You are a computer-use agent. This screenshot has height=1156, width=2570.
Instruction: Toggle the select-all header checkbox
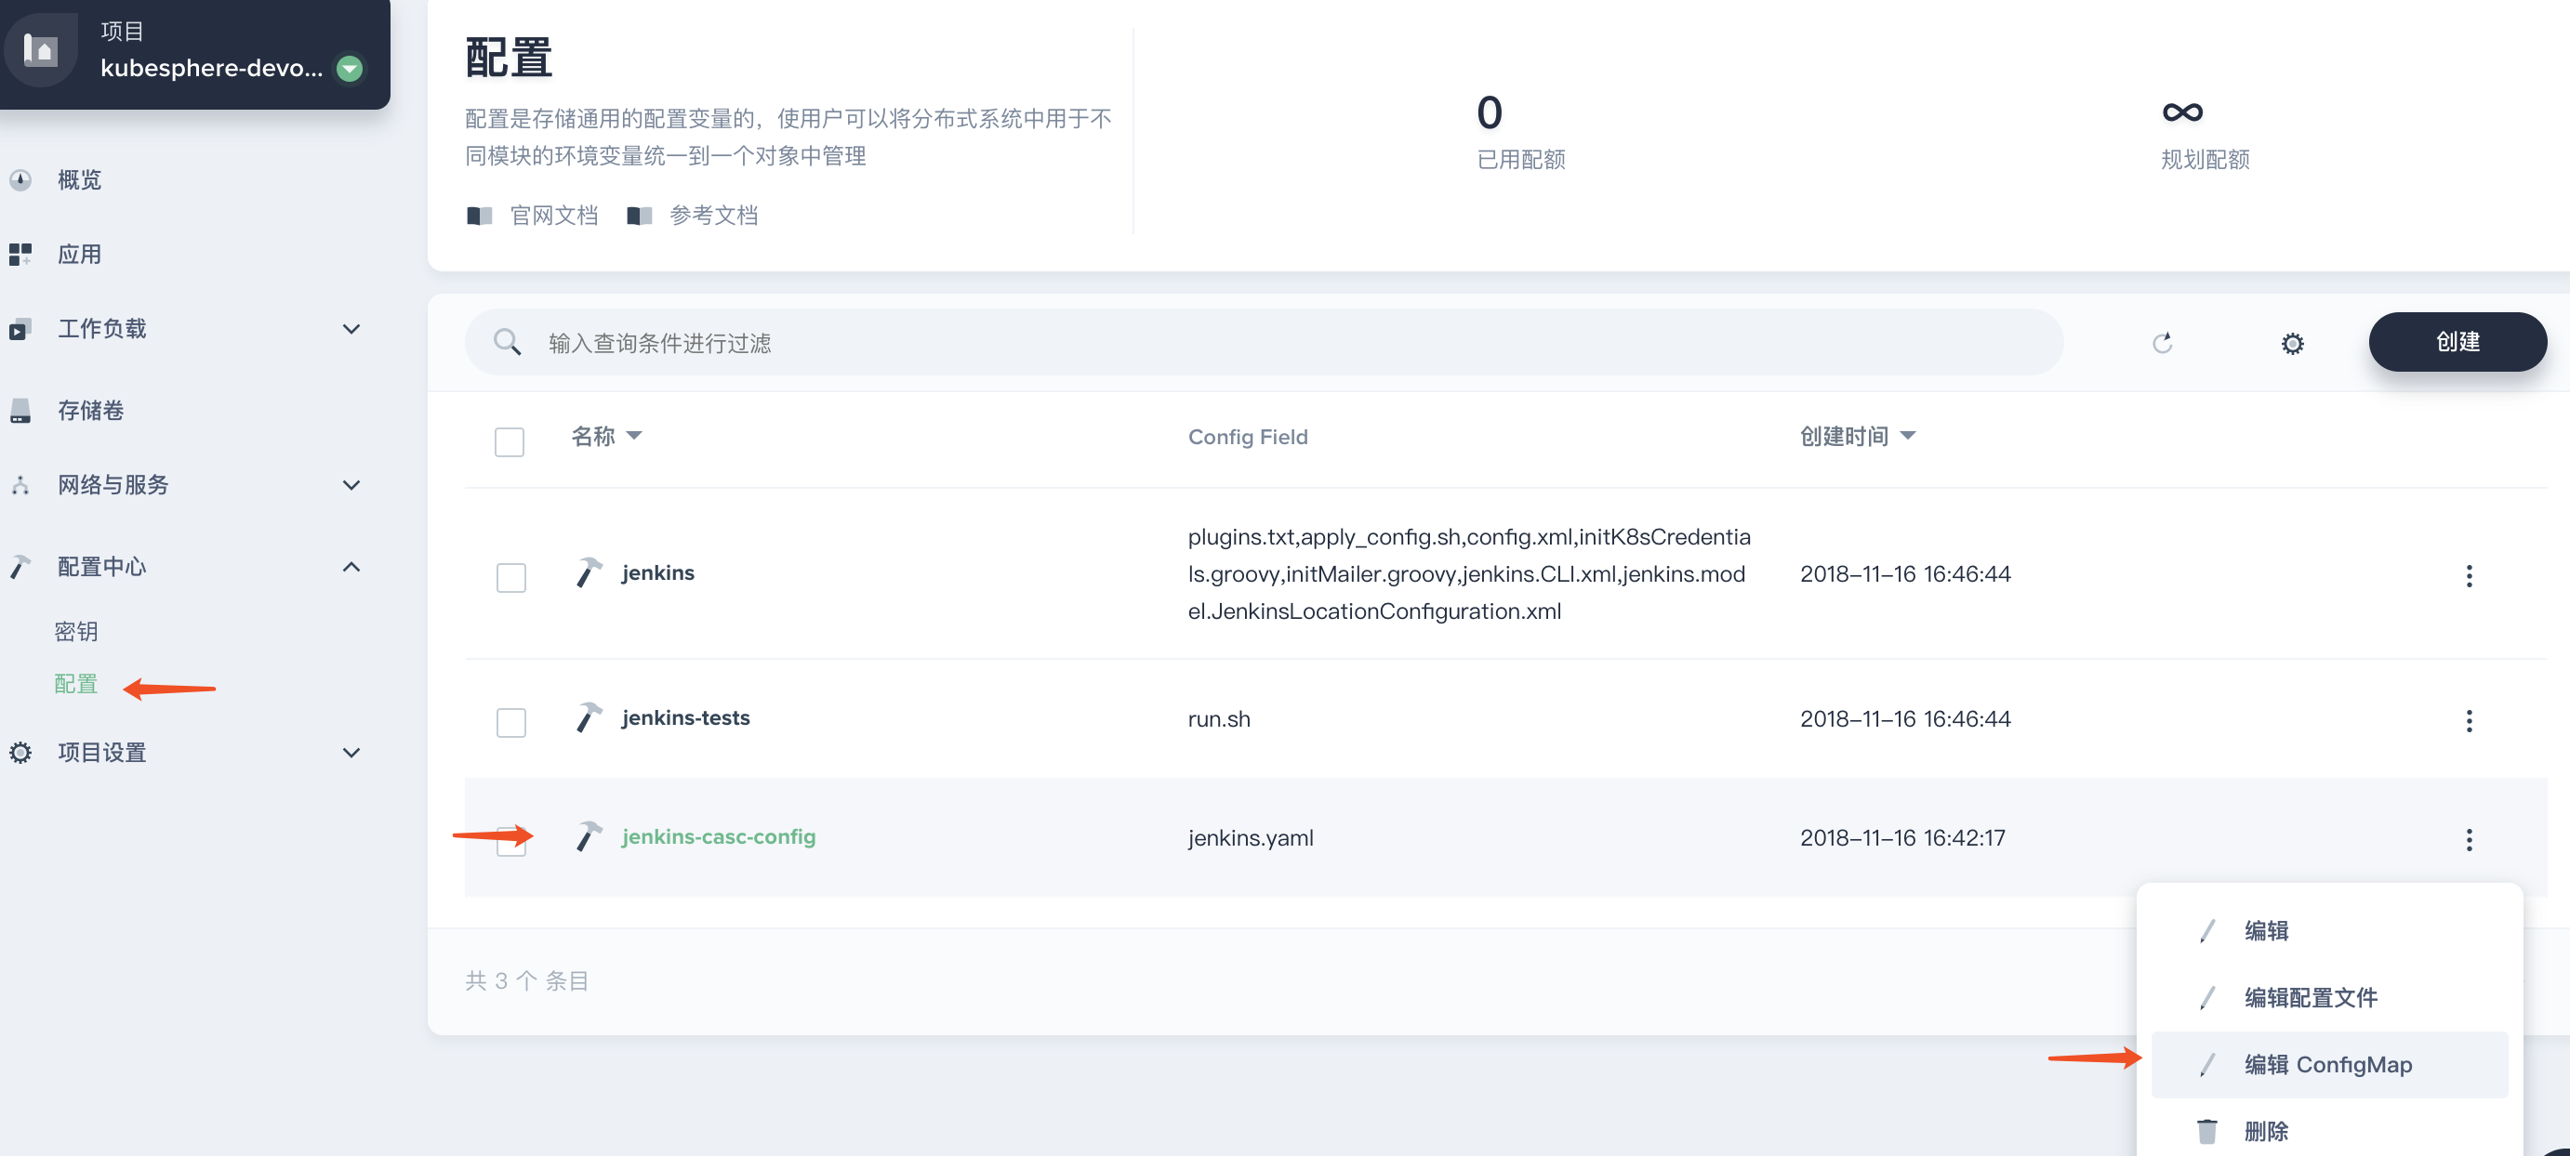pos(510,441)
